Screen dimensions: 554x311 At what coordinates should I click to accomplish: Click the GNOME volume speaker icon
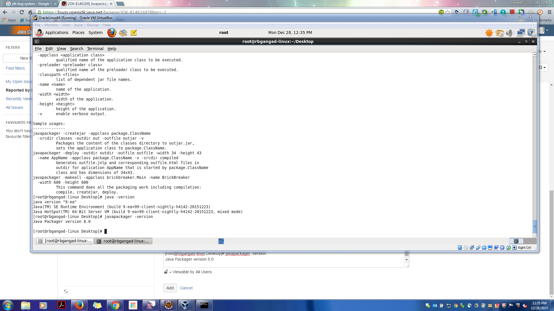(510, 33)
